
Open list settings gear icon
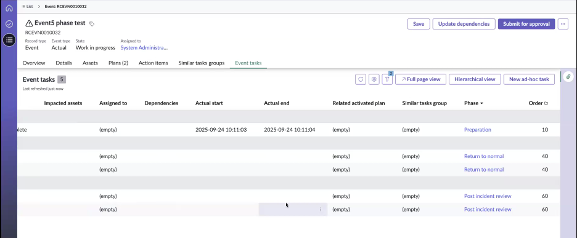[374, 79]
